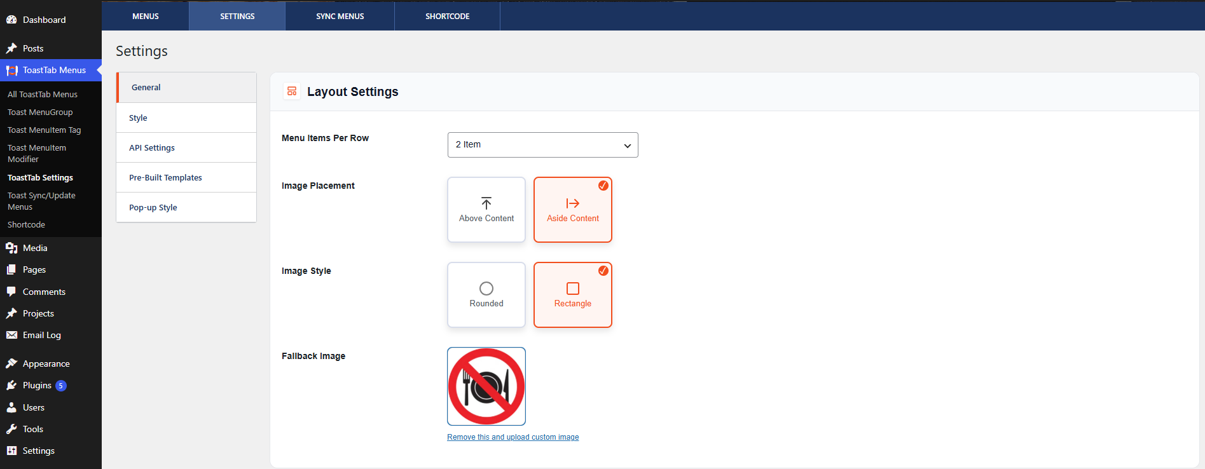The width and height of the screenshot is (1205, 469).
Task: Click the Users person icon
Action: click(x=11, y=407)
